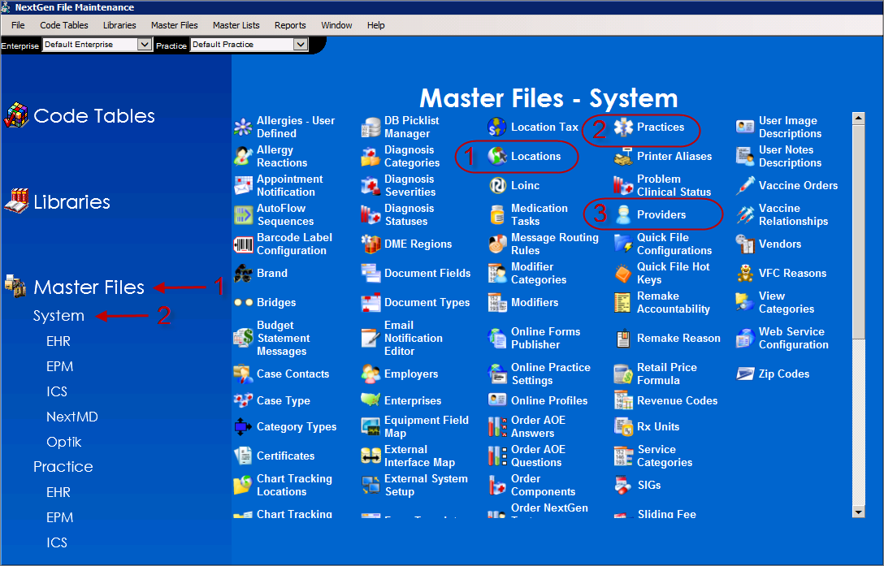This screenshot has width=884, height=566.
Task: Click the Employers people icon
Action: (371, 374)
